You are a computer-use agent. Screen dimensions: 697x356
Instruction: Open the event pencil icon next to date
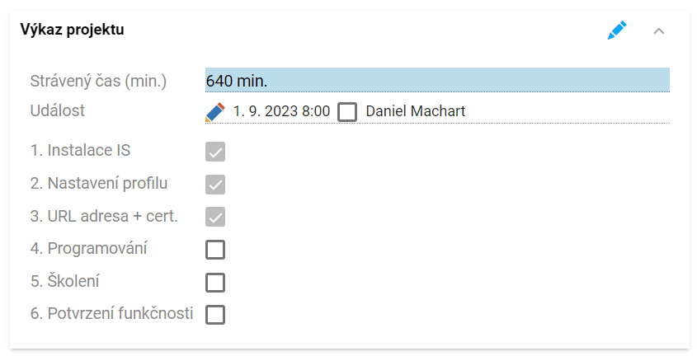point(215,111)
